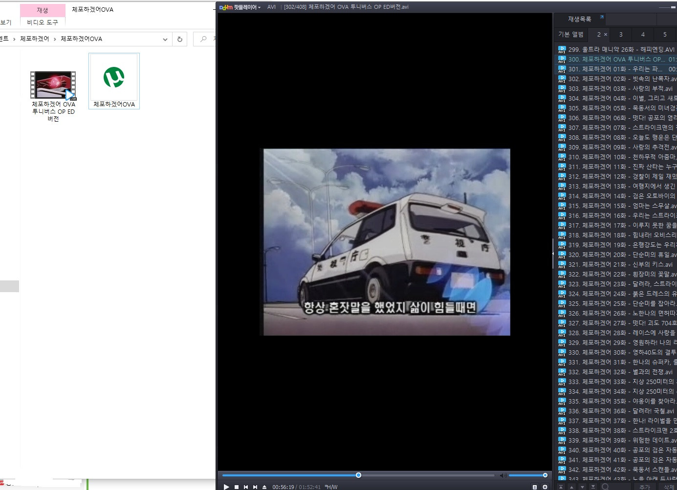Select playlist item 342. 체포하겠어 42화
Image resolution: width=677 pixels, height=490 pixels.
click(617, 469)
